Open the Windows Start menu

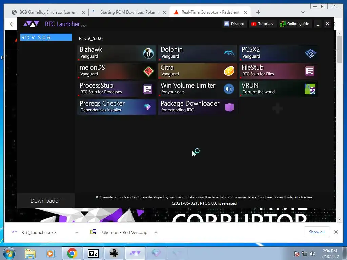[x=9, y=253]
